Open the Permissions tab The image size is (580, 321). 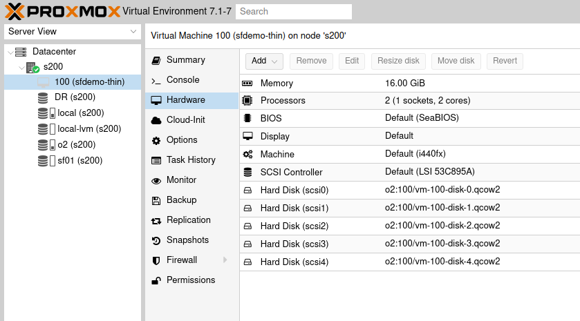point(192,280)
